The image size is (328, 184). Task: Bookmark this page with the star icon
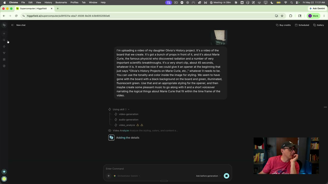pyautogui.click(x=282, y=16)
